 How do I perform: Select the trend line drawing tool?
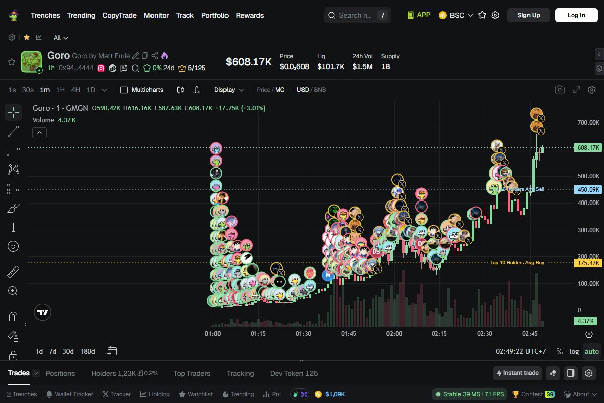[13, 131]
